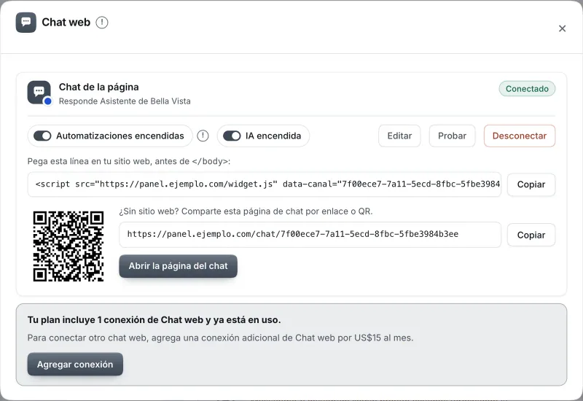Open Abrir la página del chat
Viewport: 583px width, 401px height.
click(178, 266)
